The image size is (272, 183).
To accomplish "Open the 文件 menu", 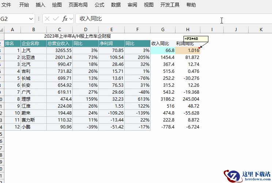I will [6, 5].
